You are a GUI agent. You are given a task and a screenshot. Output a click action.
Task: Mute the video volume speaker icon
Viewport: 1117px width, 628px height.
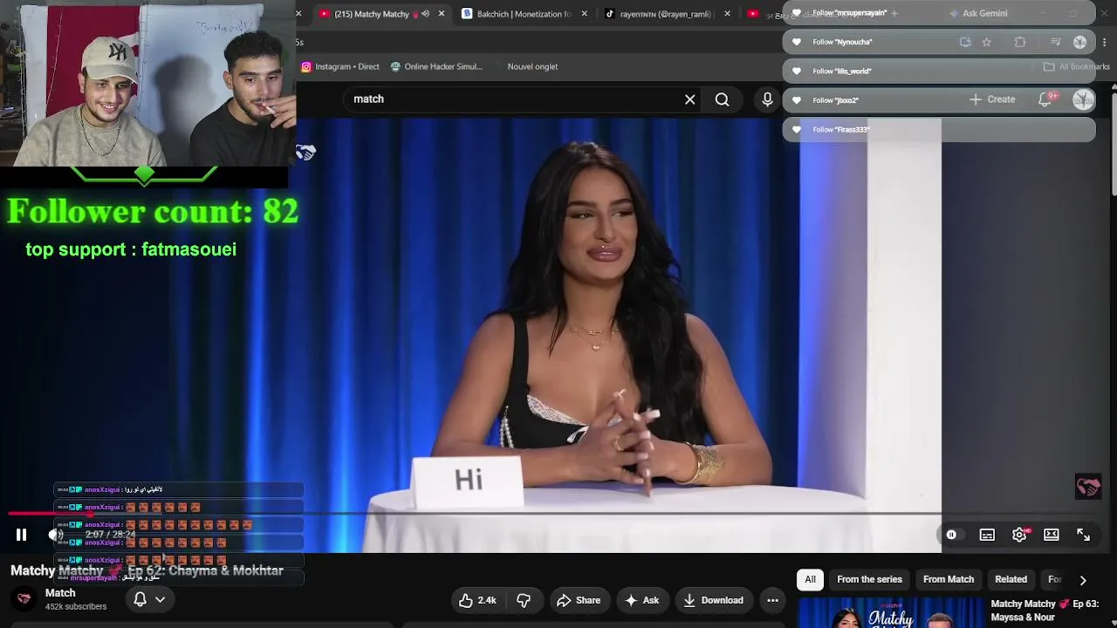tap(56, 535)
